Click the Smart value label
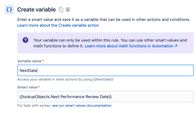196x113 pixels. click(x=28, y=87)
